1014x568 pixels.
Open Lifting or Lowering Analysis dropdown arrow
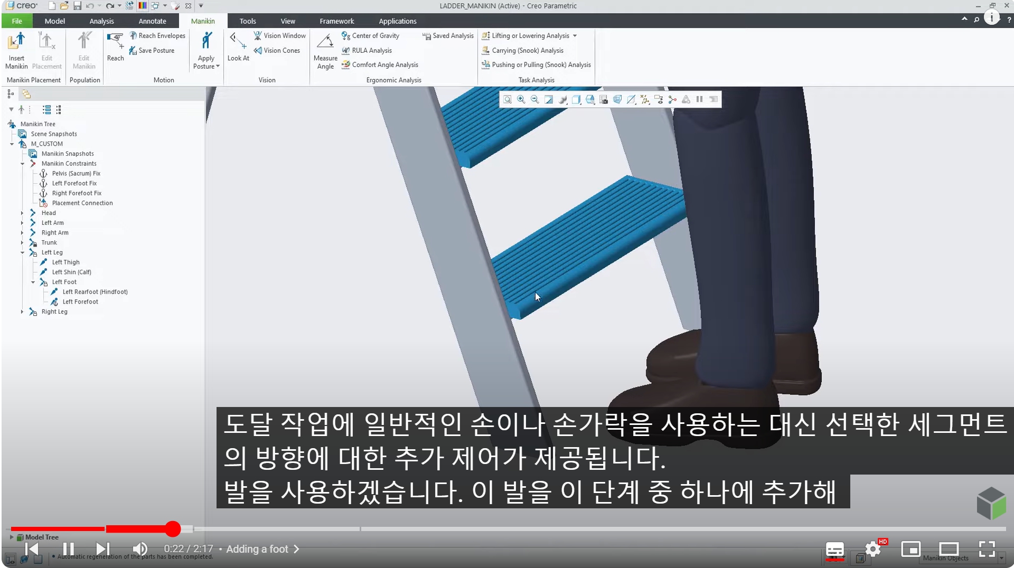(x=575, y=36)
